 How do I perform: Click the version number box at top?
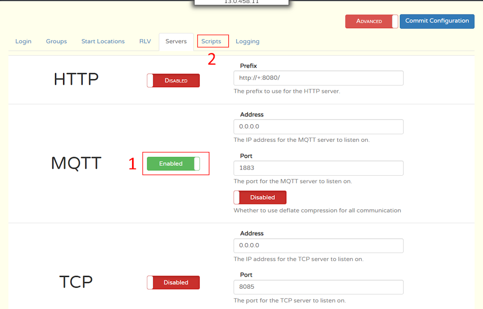tap(241, 2)
